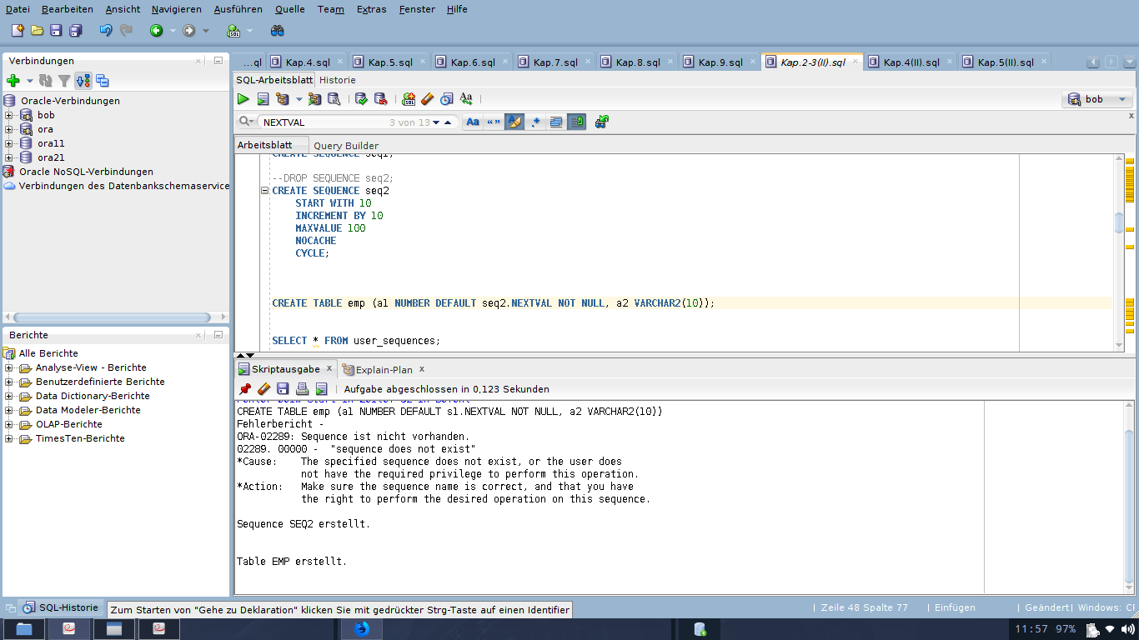Click the NEXTVAL search input field
The image size is (1139, 640).
coord(321,122)
